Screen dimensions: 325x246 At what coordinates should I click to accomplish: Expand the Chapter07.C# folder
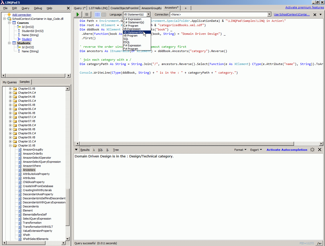point(10,117)
